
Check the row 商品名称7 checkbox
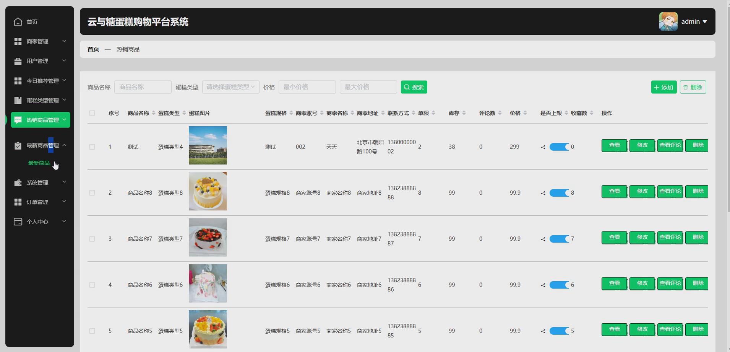92,239
